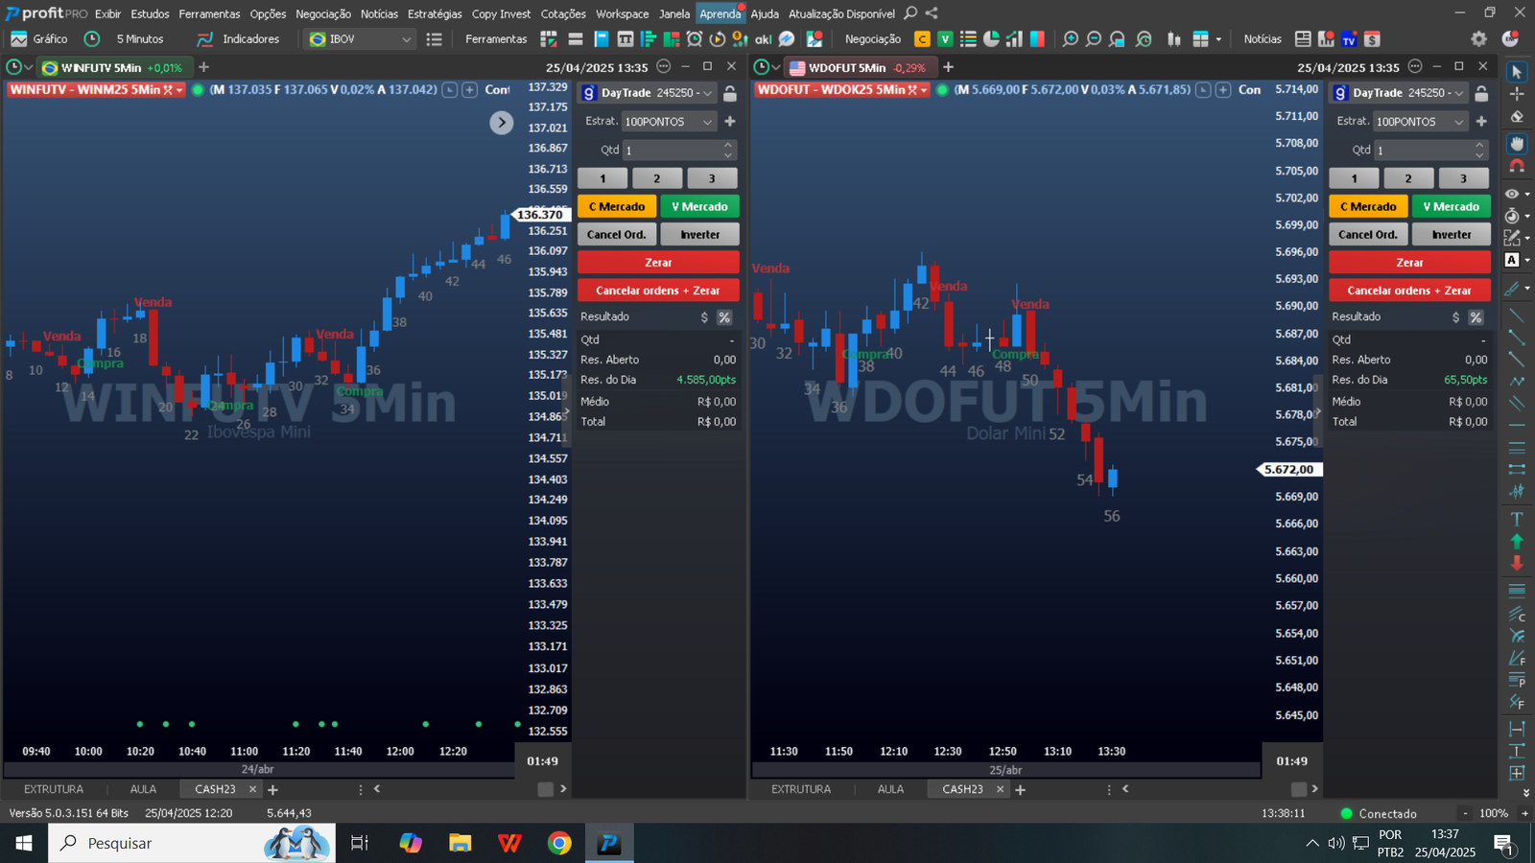
Task: Switch WINFUTV result to percent display
Action: [x=724, y=317]
